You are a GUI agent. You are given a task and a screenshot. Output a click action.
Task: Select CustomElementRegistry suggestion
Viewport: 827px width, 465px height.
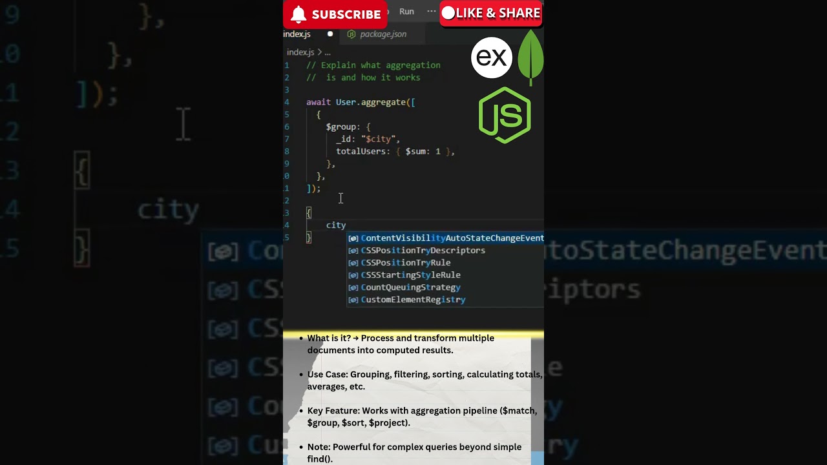tap(446, 300)
